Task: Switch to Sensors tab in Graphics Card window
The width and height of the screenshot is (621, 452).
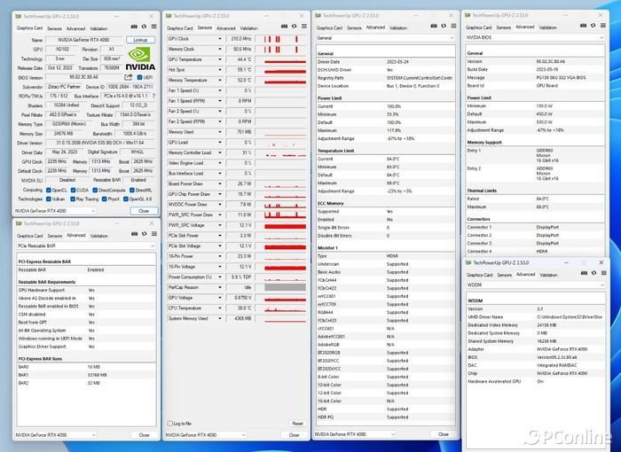Action: [x=55, y=28]
